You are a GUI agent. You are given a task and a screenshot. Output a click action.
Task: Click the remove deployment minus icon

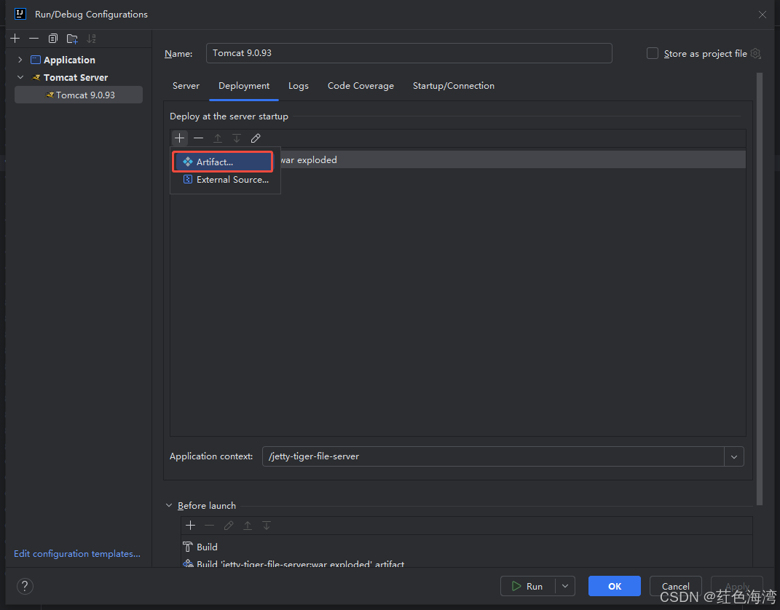[198, 138]
